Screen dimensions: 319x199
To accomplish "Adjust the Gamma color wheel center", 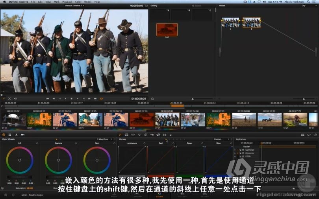I will [58, 160].
